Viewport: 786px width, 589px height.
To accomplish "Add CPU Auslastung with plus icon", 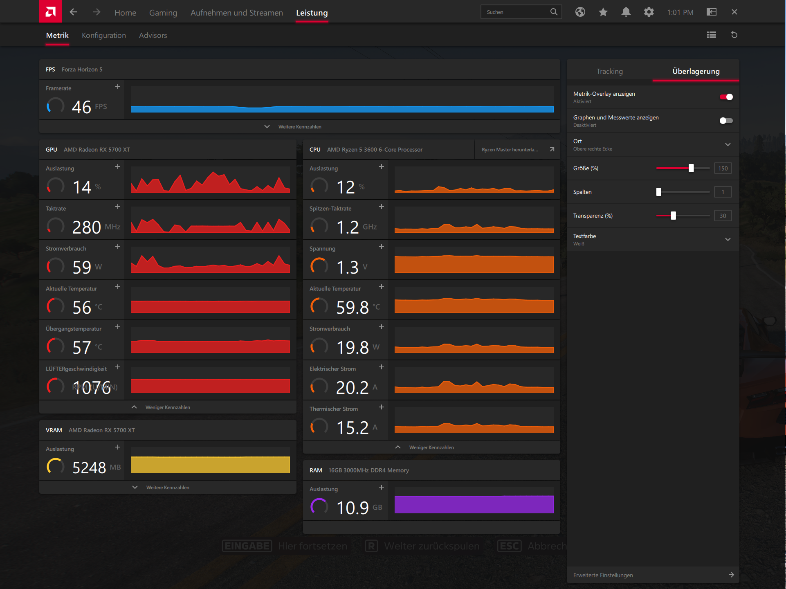I will tap(382, 166).
